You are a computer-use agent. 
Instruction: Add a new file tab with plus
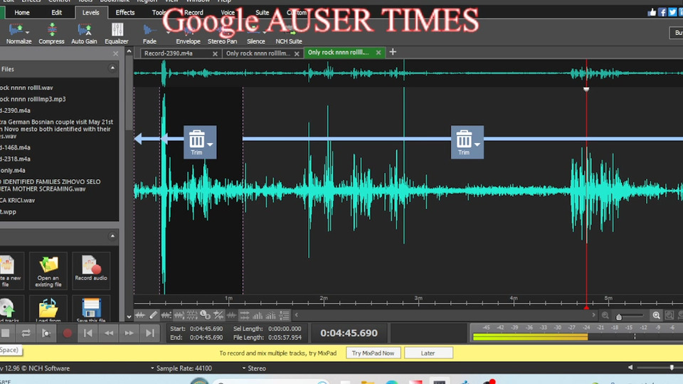point(393,52)
